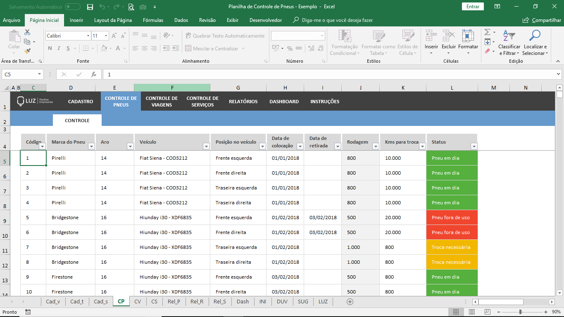This screenshot has height=317, width=564.
Task: Switch to the Dash sheet tab
Action: pos(243,302)
